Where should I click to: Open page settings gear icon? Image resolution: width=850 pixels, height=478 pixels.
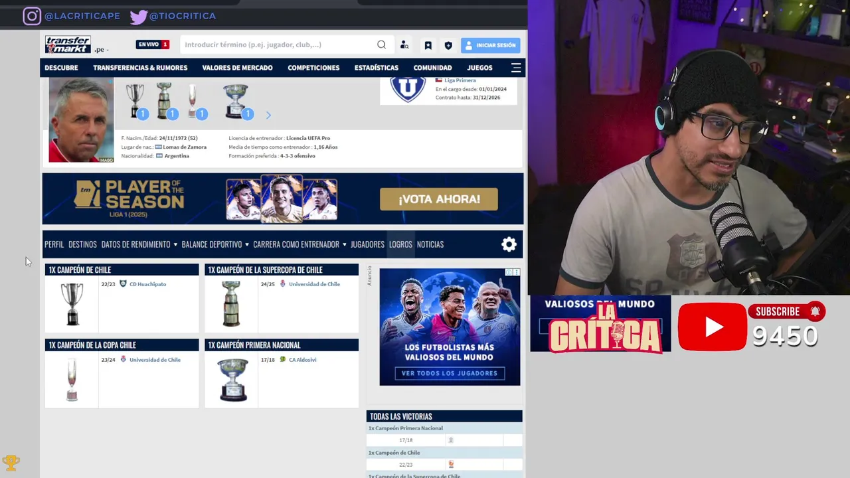click(x=509, y=244)
